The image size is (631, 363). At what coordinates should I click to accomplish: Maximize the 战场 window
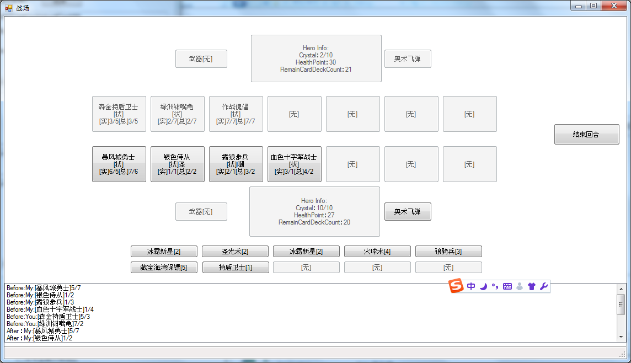593,6
